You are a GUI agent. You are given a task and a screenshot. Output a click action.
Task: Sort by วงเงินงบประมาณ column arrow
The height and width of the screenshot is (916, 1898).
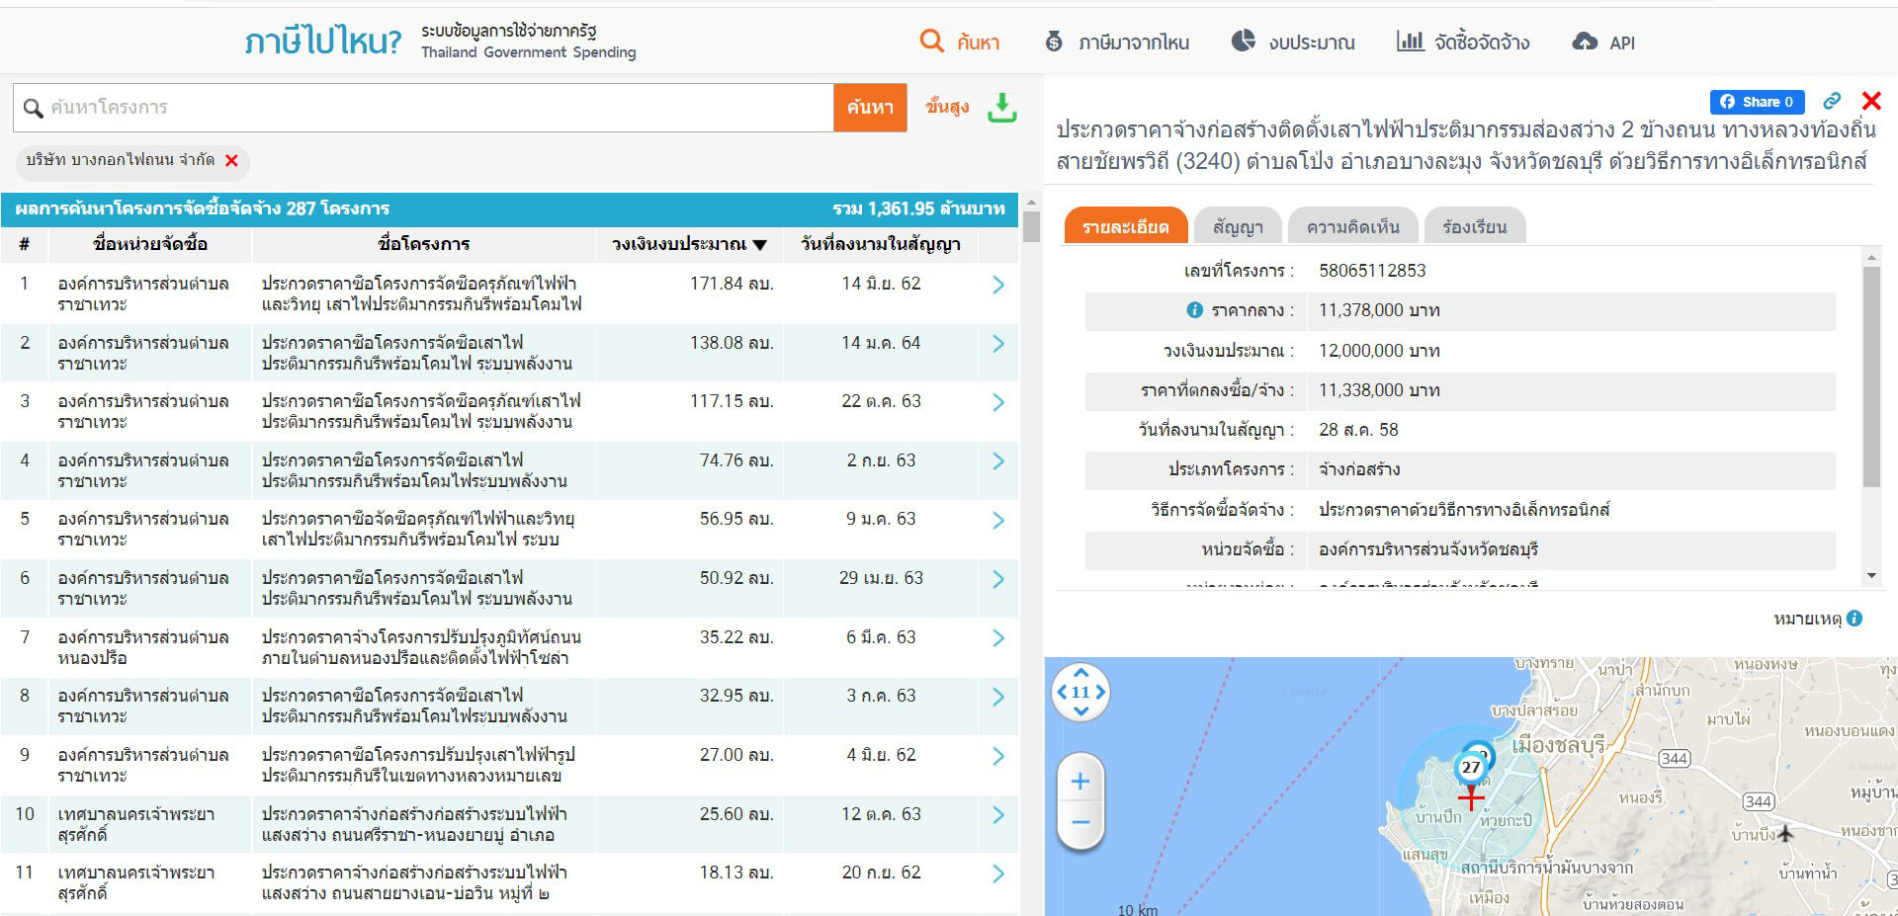tap(759, 245)
